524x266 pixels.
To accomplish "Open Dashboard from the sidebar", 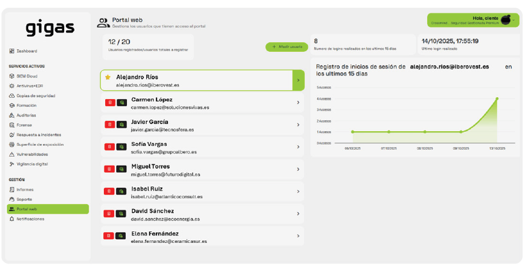I will 26,51.
